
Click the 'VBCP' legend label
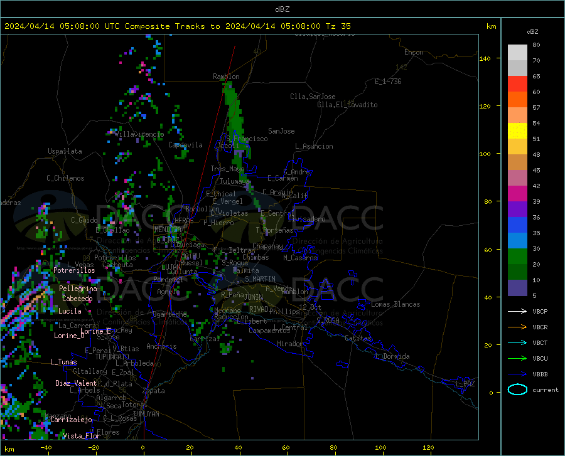pyautogui.click(x=540, y=311)
